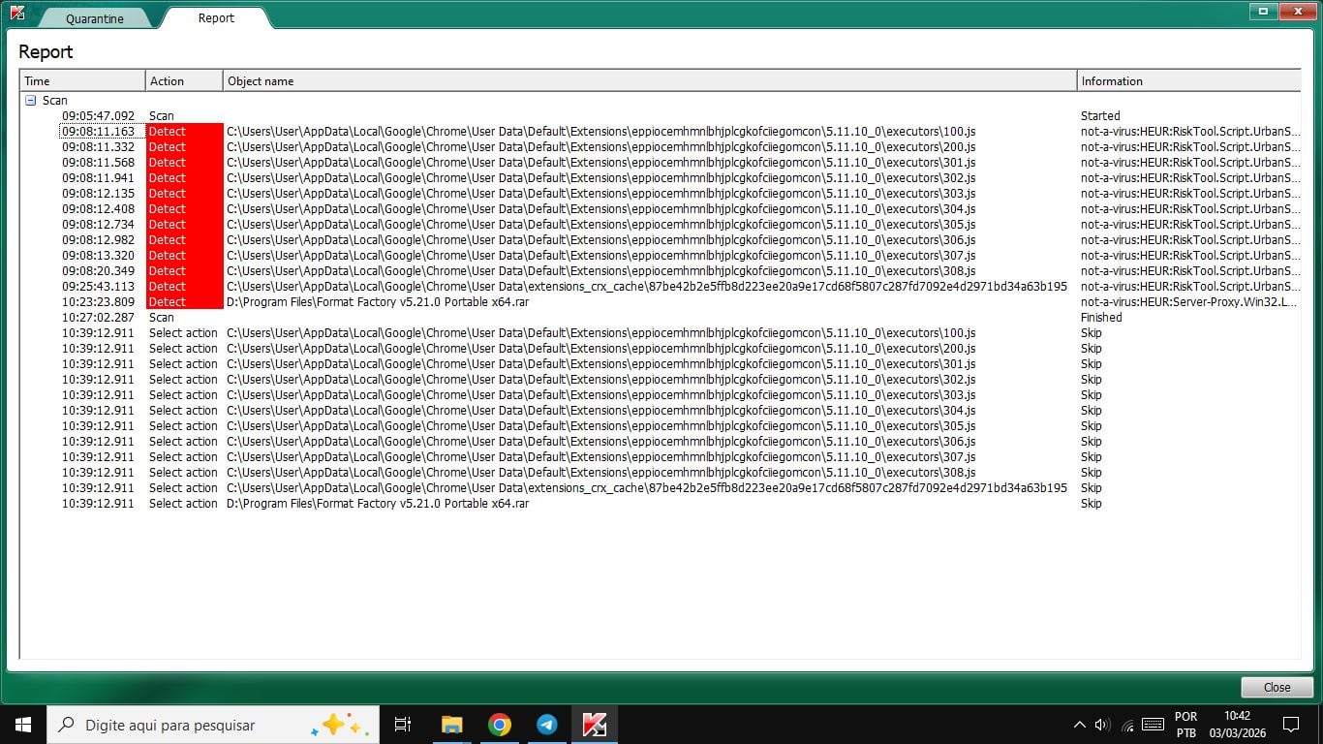
Task: Open Kaspersky icon in the taskbar
Action: (x=594, y=725)
